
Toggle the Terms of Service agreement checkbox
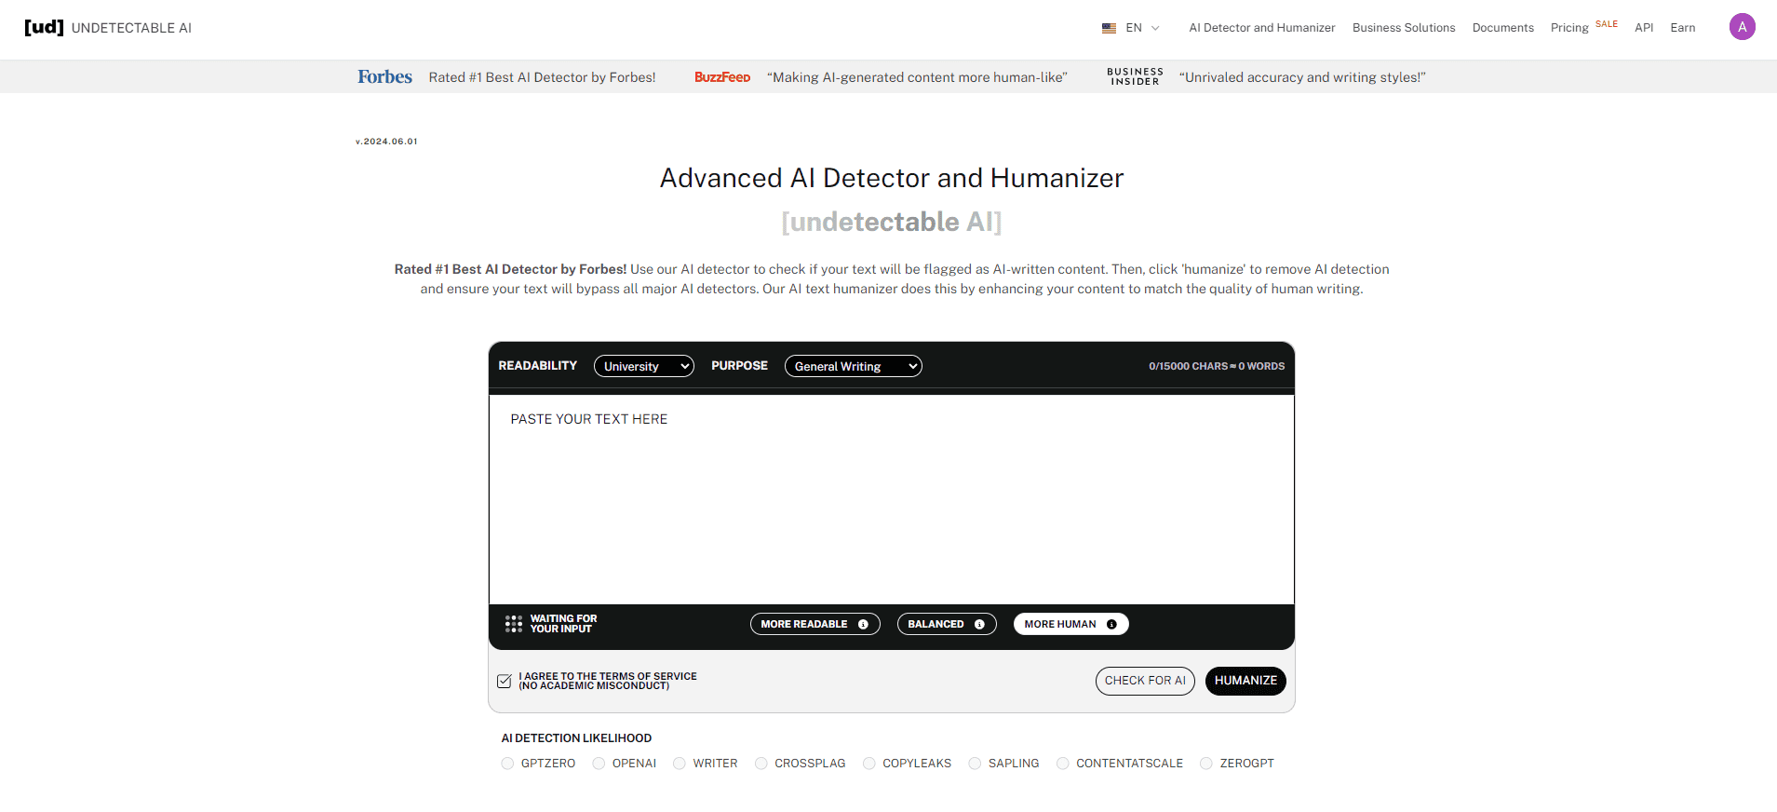click(505, 681)
